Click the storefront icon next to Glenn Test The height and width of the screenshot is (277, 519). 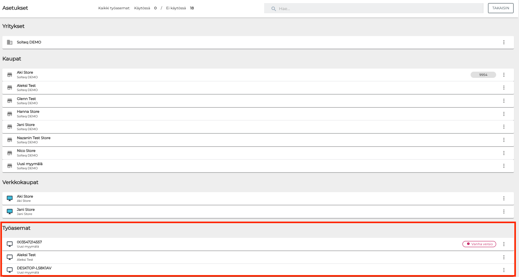coord(10,101)
